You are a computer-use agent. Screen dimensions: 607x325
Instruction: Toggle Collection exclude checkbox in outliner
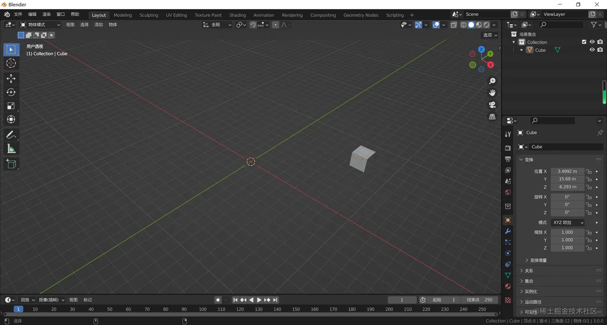coord(584,42)
